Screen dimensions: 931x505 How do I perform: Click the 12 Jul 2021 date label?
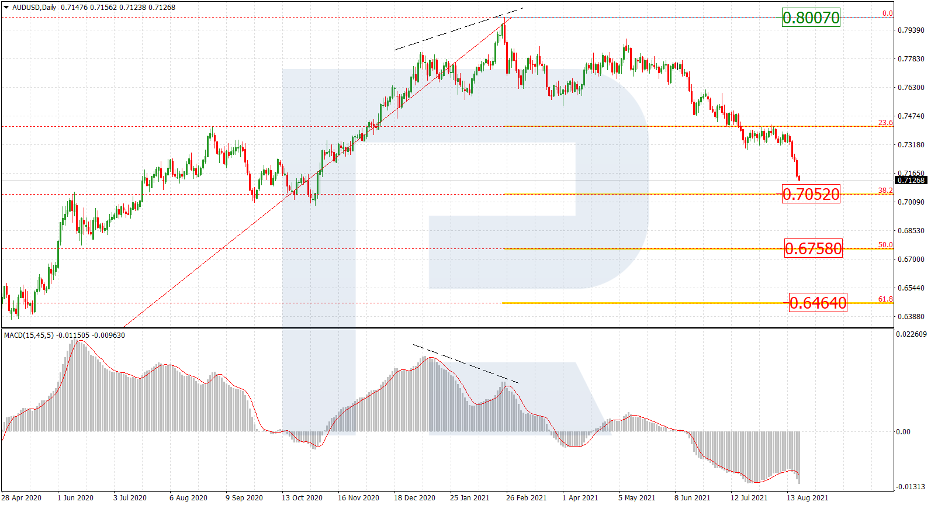[x=749, y=498]
